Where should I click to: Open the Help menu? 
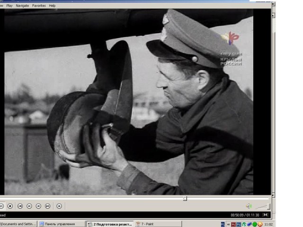coord(52,6)
